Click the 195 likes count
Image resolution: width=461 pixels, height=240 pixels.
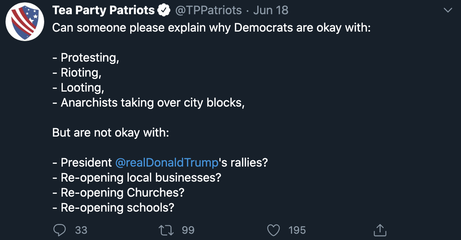tap(297, 230)
